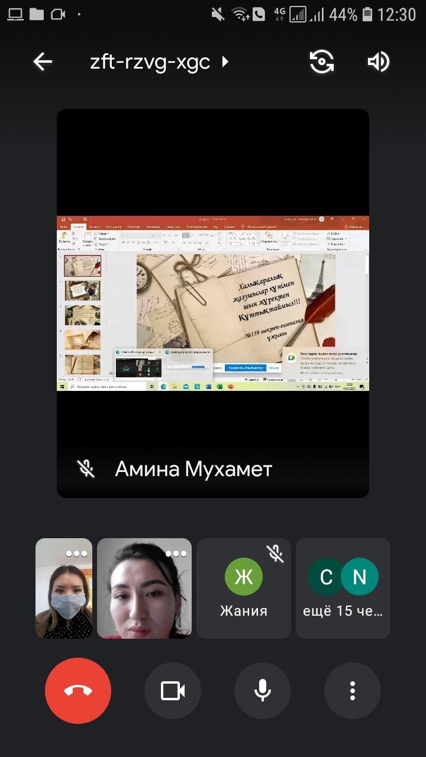This screenshot has height=757, width=426.
Task: Expand meeting details arrow beside zft-rzvg-xgc
Action: (225, 62)
